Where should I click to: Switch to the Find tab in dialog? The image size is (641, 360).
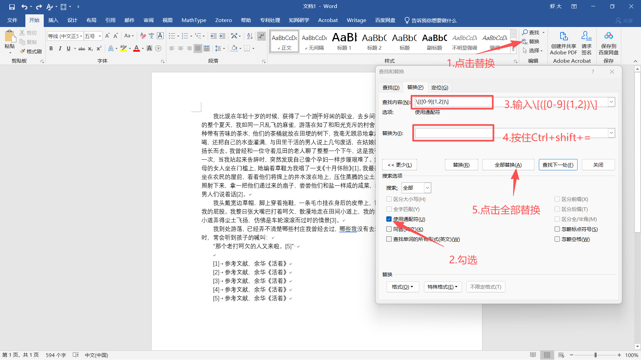pos(391,88)
